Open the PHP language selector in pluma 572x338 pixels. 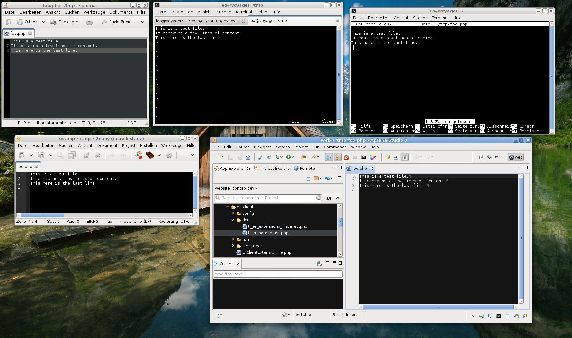pos(24,123)
